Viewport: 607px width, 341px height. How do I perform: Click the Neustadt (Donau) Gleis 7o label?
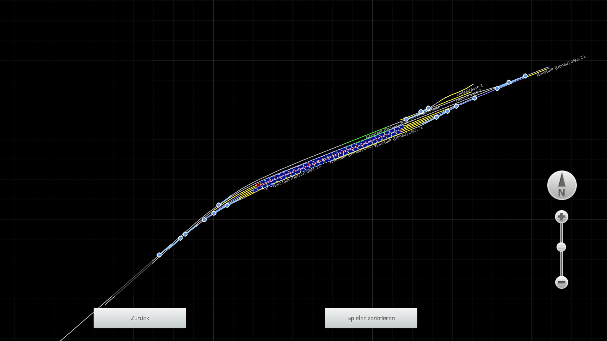399,137
